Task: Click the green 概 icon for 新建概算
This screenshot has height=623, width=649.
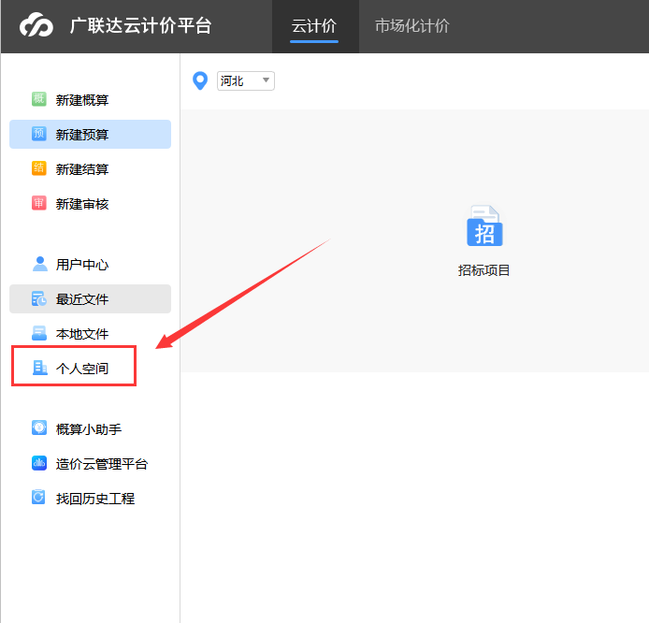Action: click(39, 99)
